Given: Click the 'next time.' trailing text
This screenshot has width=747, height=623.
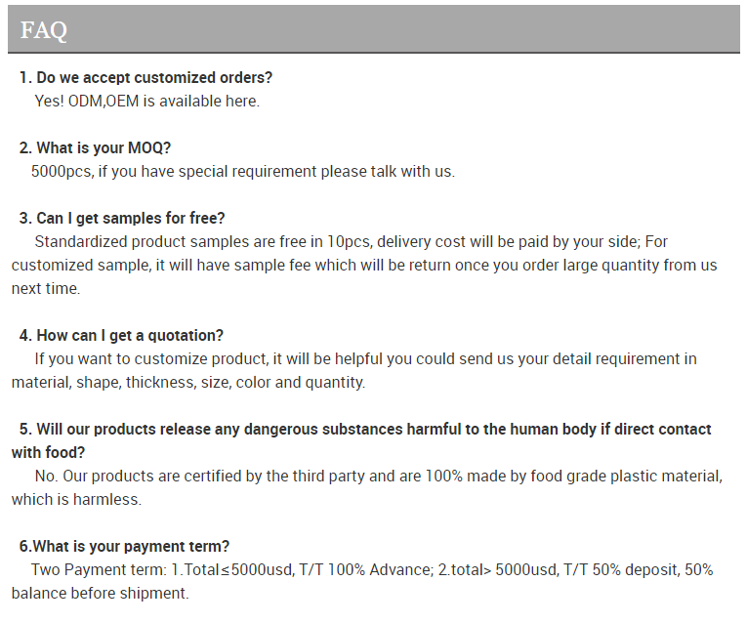Looking at the screenshot, I should [x=46, y=289].
